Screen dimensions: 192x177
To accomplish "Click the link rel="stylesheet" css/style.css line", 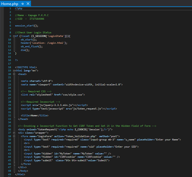I will (53, 95).
